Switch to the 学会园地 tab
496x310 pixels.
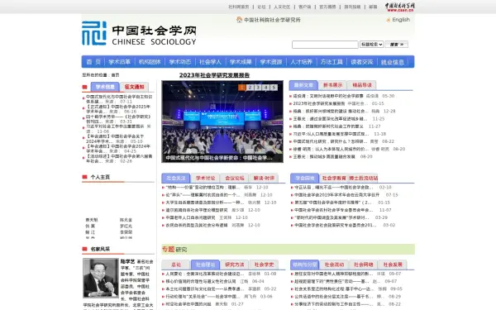pyautogui.click(x=305, y=178)
